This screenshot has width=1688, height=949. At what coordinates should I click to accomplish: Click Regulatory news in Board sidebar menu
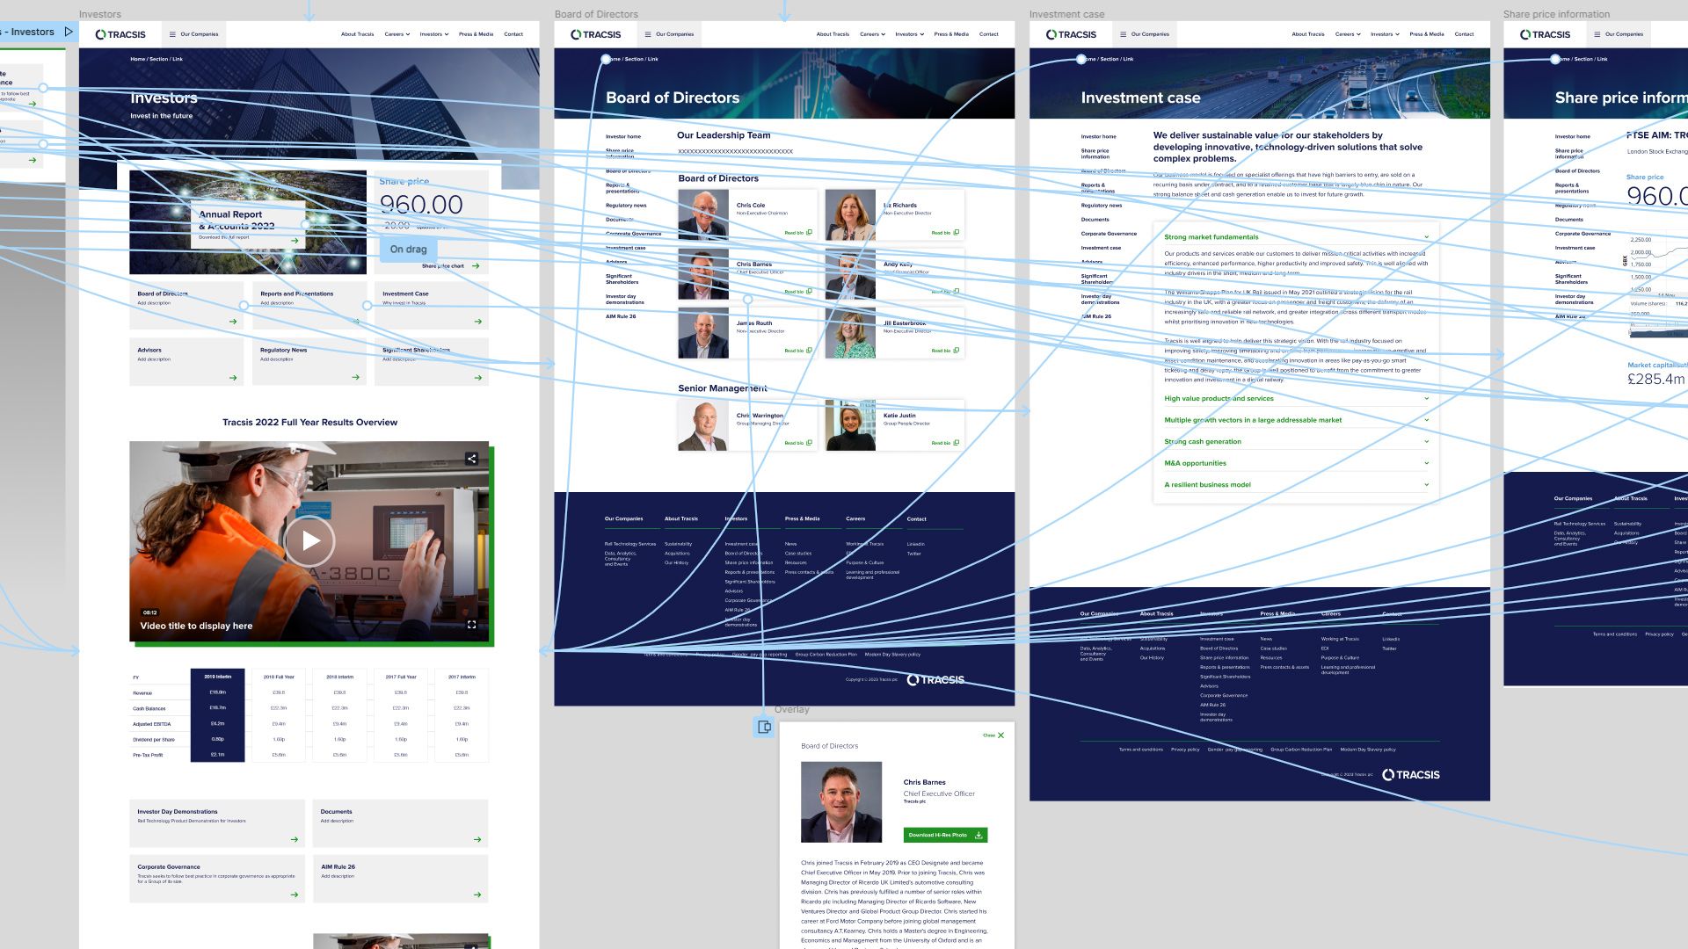(x=626, y=206)
